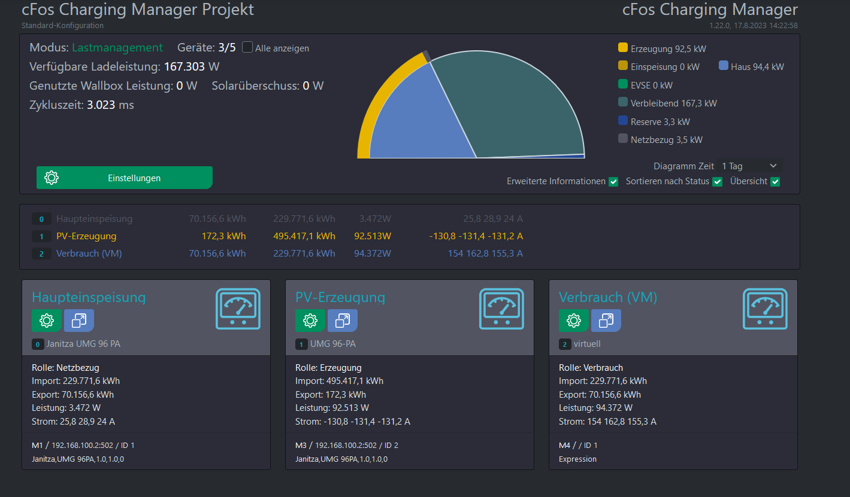Click the Expression text in Verbrauch card
This screenshot has height=497, width=850.
pos(577,459)
